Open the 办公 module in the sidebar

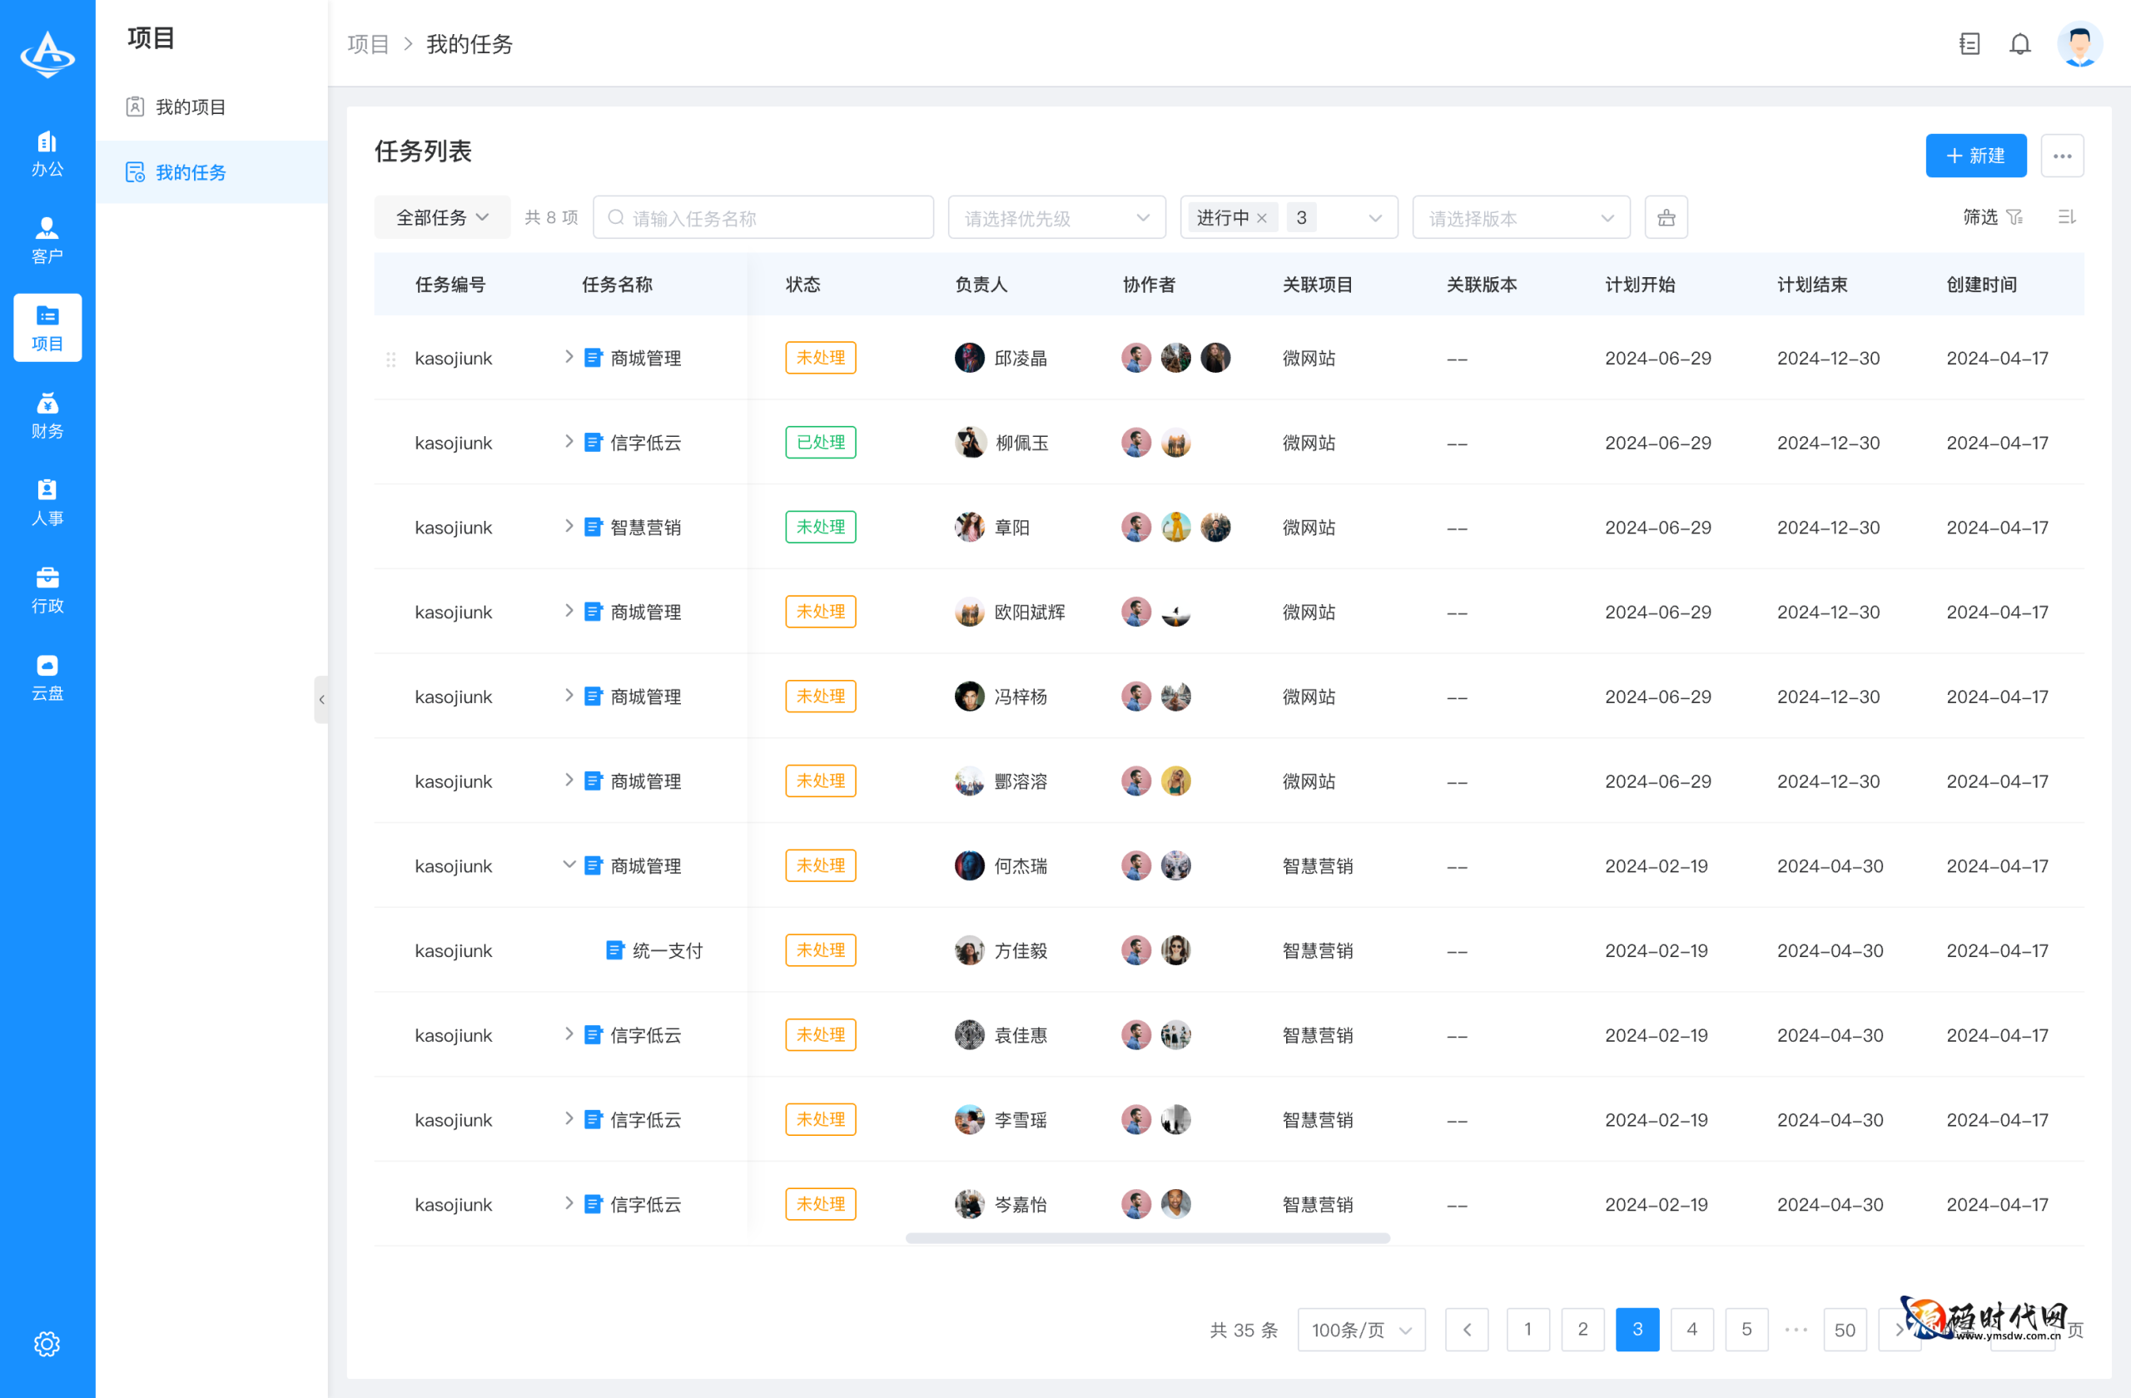(47, 152)
